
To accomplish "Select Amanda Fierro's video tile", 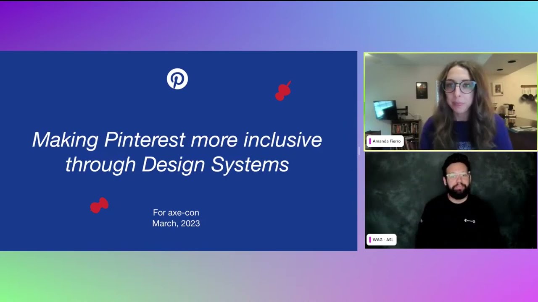I will click(x=451, y=102).
